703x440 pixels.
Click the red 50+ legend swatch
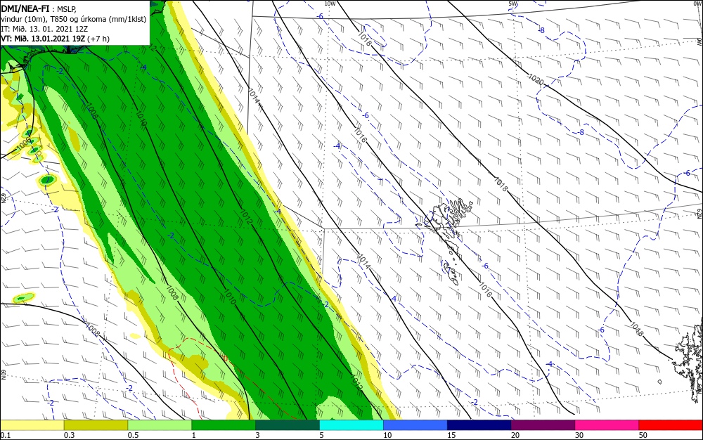tap(671, 425)
